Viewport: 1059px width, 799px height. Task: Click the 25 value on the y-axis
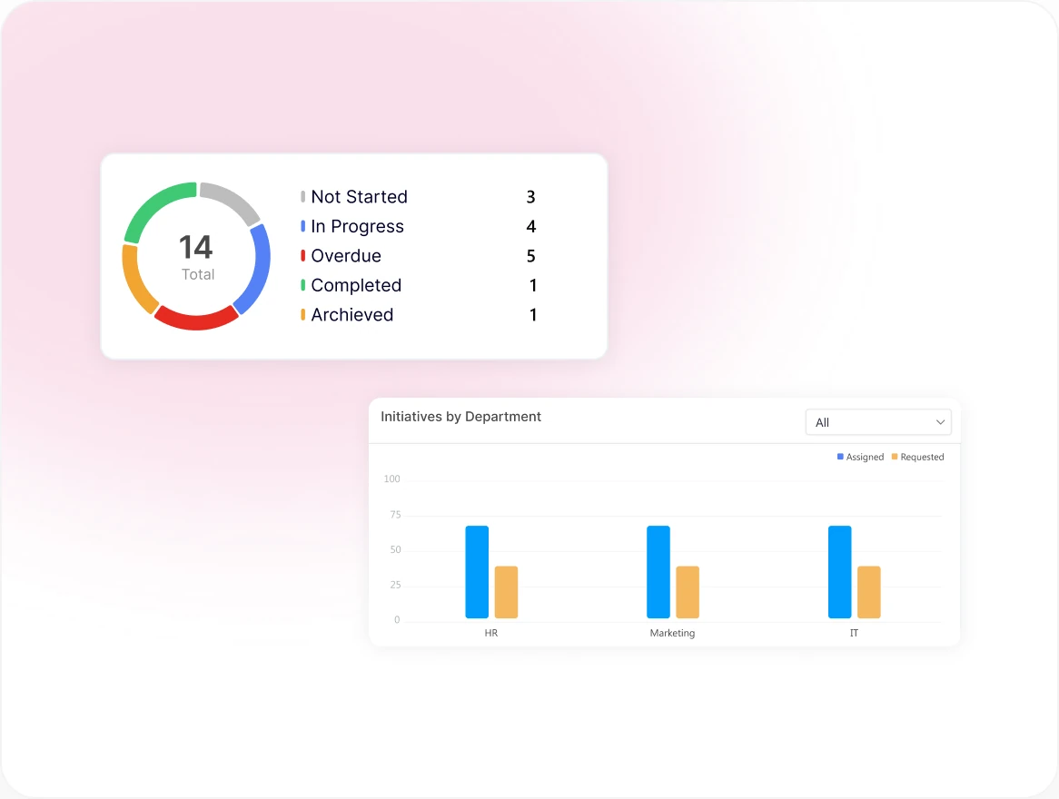[x=395, y=585]
